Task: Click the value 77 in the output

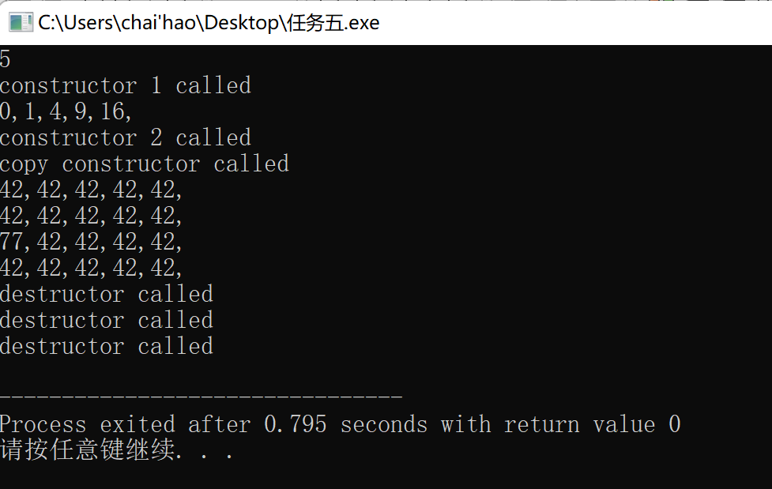Action: (11, 242)
